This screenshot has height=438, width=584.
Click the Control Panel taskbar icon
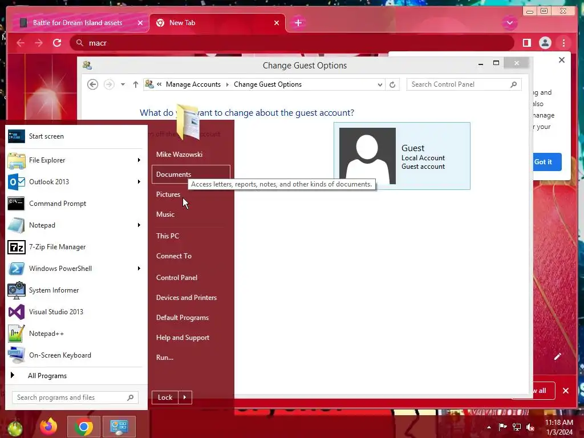tap(119, 427)
